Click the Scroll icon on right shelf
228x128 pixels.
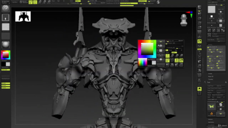click(x=199, y=14)
